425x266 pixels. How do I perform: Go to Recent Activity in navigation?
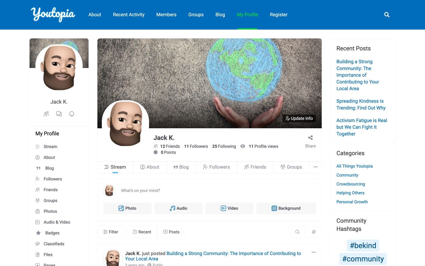point(129,15)
